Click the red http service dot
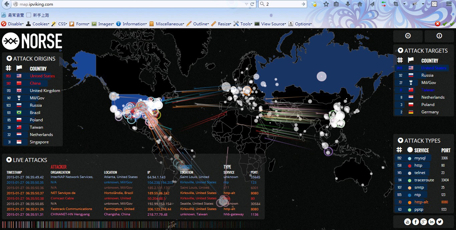This screenshot has width=456, height=230. click(x=410, y=166)
